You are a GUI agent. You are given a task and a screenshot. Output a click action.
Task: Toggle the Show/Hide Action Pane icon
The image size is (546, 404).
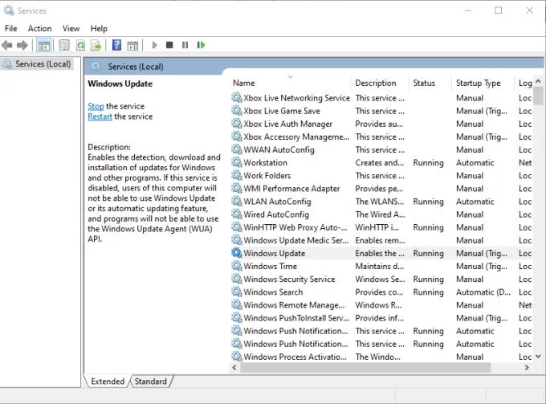coord(132,45)
